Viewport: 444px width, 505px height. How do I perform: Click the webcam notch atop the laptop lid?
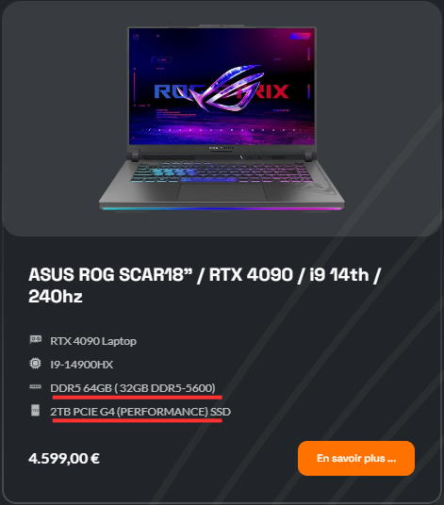pos(222,25)
